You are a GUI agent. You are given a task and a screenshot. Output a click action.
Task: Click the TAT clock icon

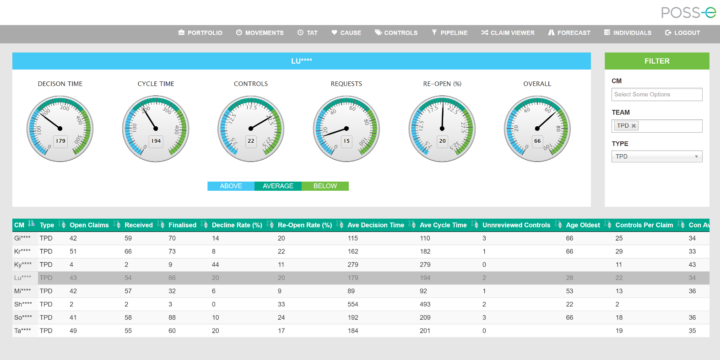tap(300, 32)
